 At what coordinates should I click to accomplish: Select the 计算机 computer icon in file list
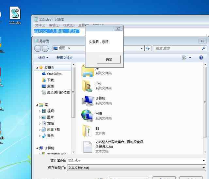[87, 101]
